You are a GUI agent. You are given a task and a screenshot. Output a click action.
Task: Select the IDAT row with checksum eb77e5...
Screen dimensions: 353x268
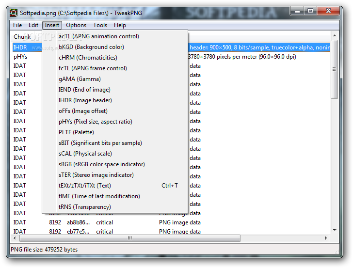coord(171,231)
